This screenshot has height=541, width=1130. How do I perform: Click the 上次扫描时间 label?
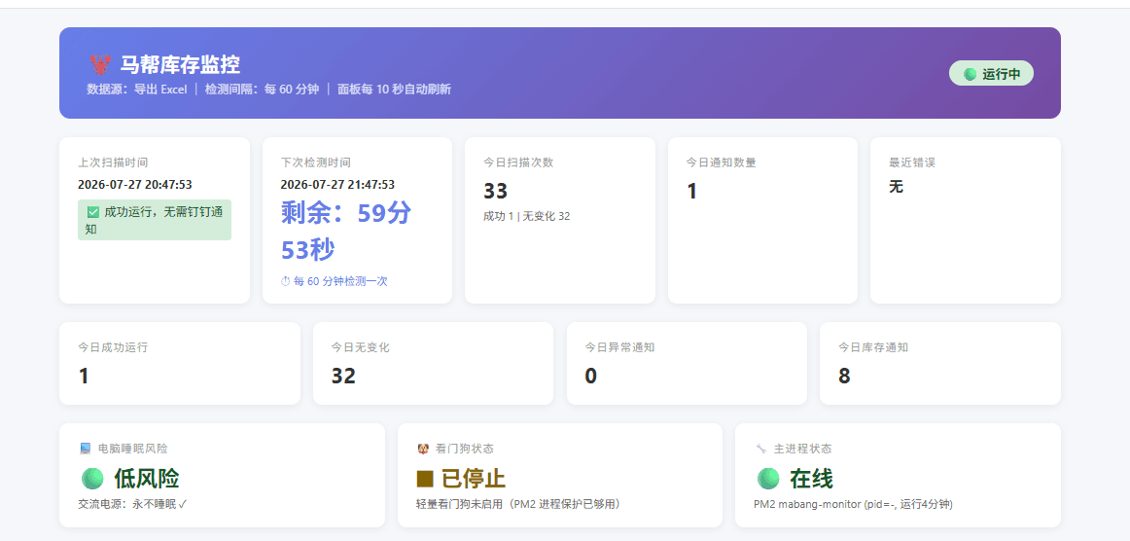(113, 162)
